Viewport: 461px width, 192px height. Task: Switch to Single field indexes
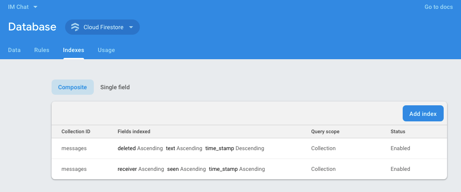tap(115, 87)
